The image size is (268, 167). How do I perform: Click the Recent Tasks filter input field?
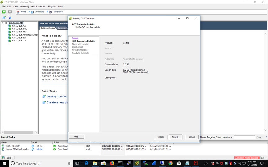(x=244, y=137)
